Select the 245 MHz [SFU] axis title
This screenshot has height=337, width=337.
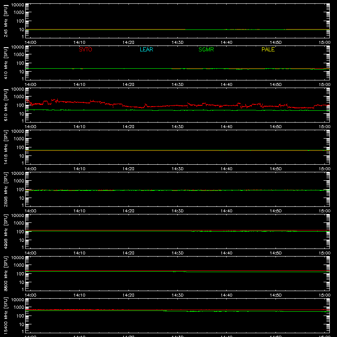(x=6, y=21)
